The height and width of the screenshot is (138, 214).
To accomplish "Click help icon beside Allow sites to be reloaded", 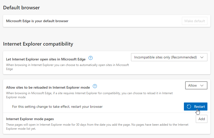I will (95, 86).
